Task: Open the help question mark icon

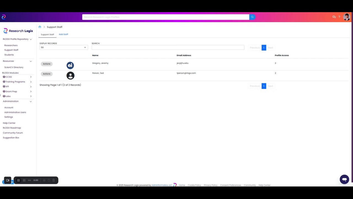Action: tap(339, 17)
